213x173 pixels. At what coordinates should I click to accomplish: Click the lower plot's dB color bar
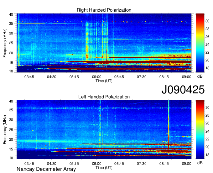point(200,130)
